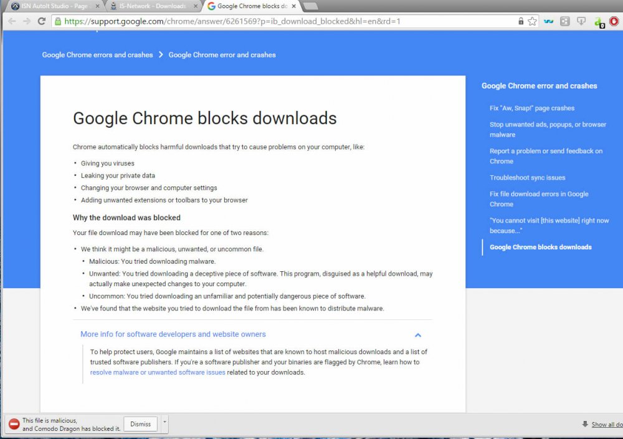This screenshot has height=439, width=623.
Task: Open the green extension with 0 badge
Action: (599, 22)
